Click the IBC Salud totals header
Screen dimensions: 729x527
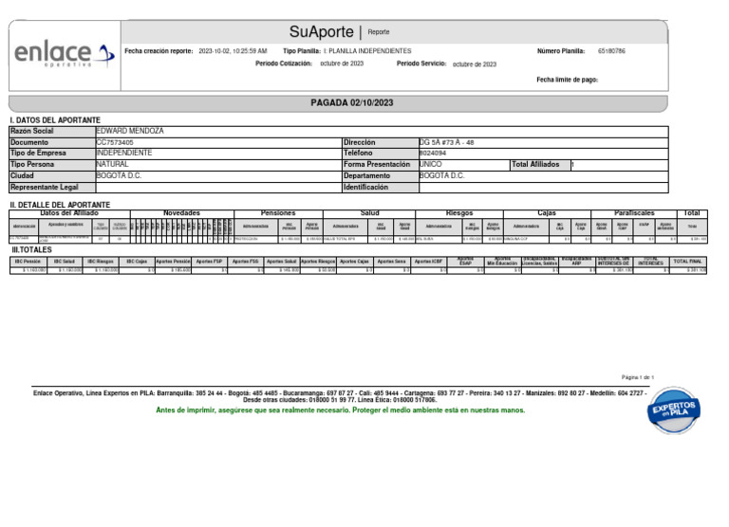point(65,262)
